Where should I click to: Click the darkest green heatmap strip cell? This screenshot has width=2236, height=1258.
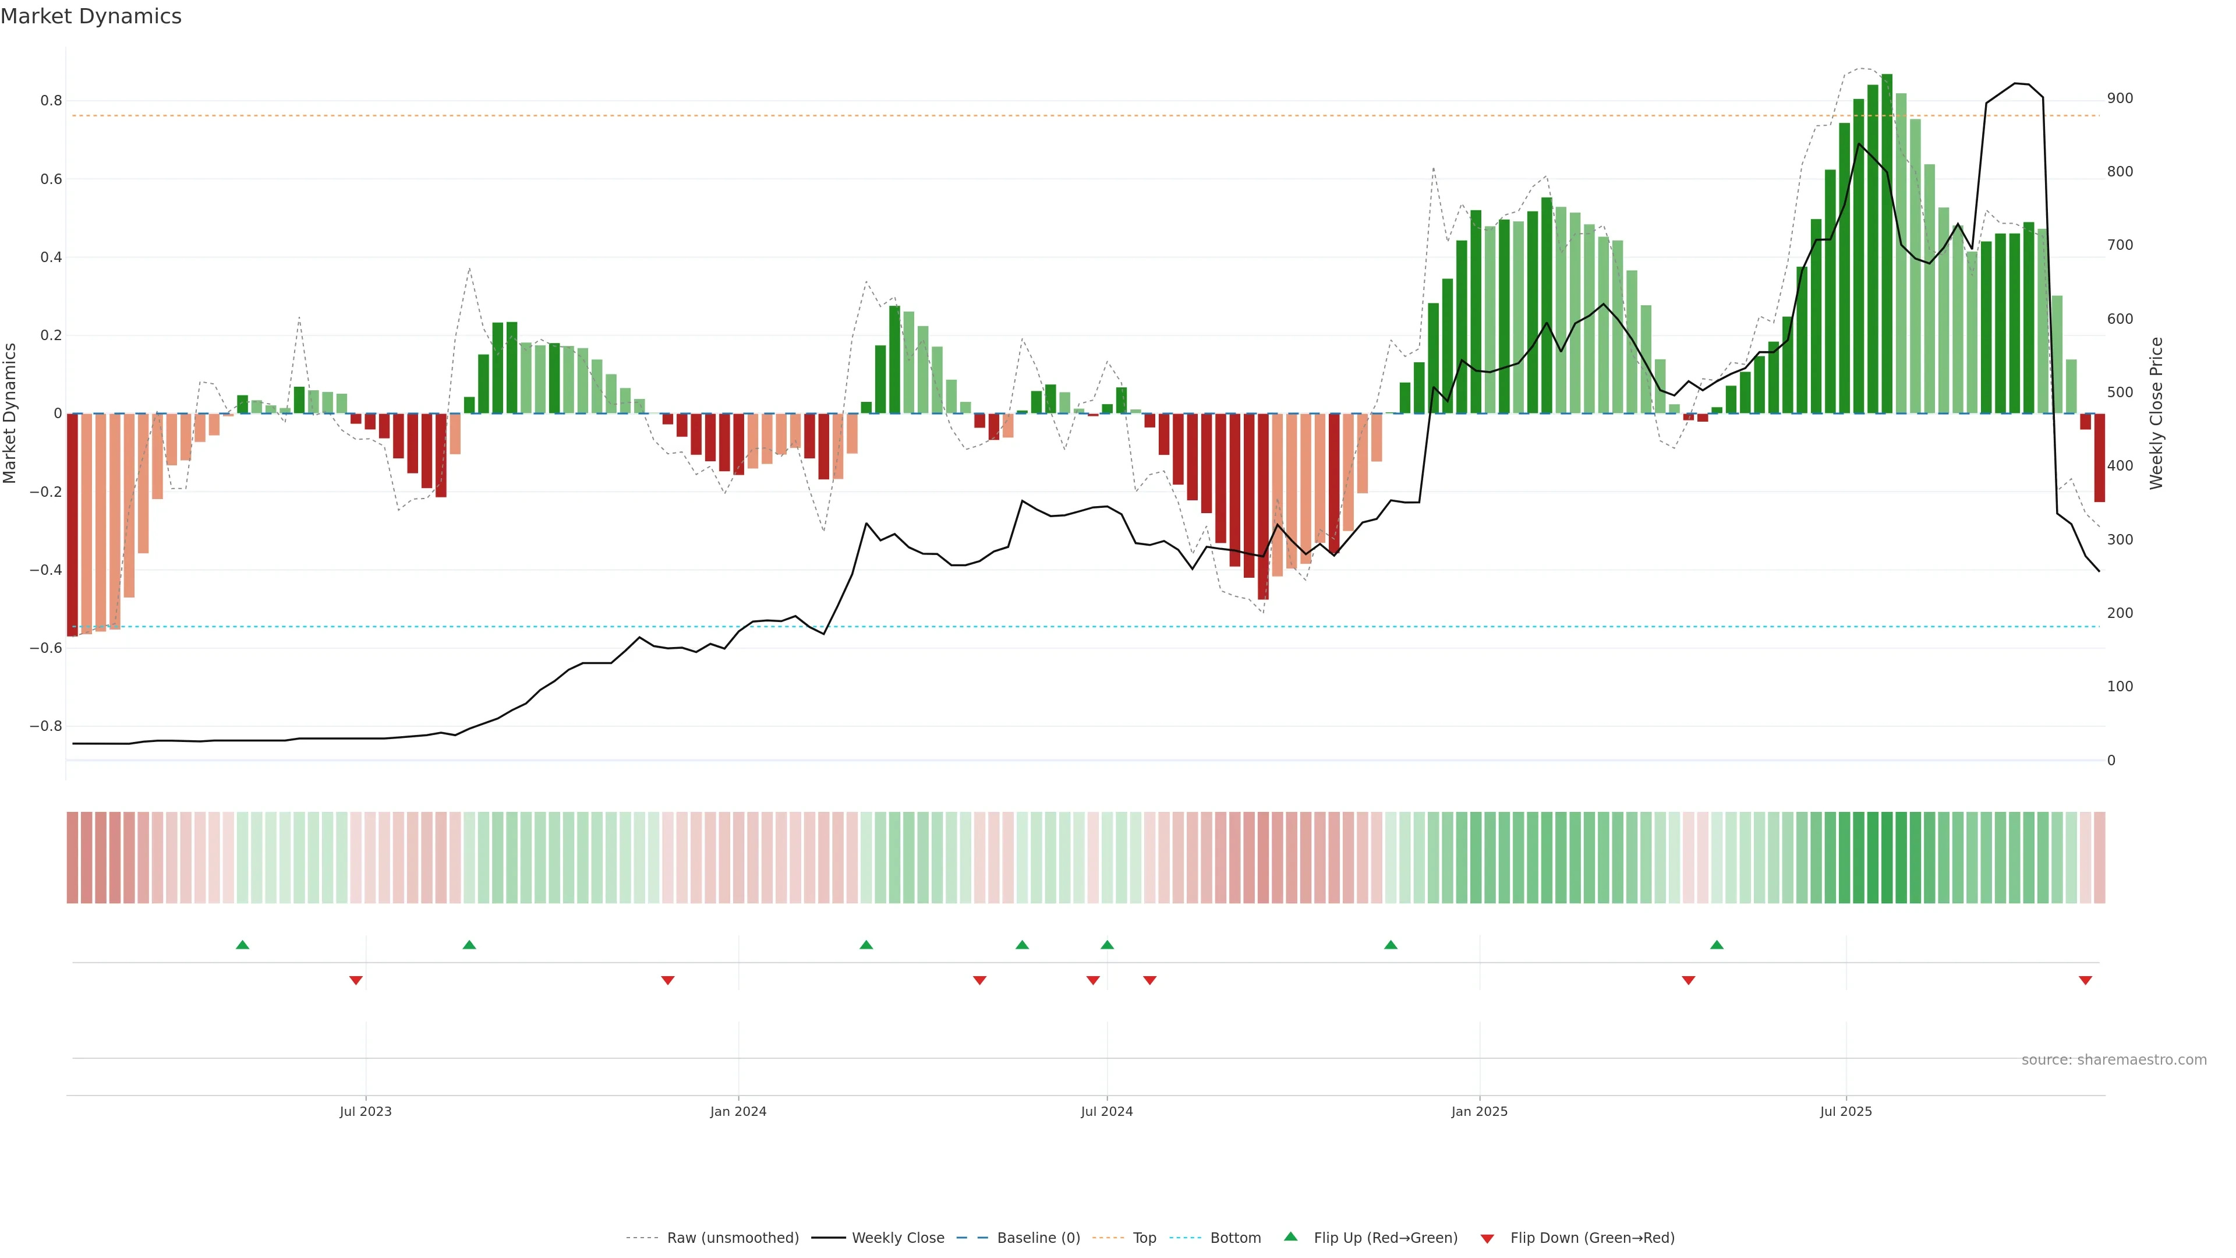click(x=1886, y=857)
